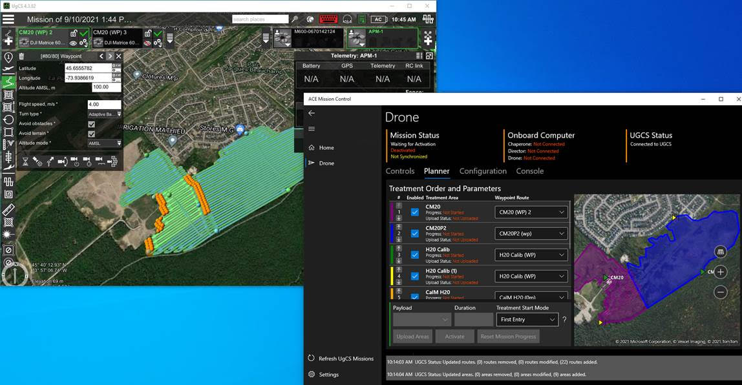The image size is (742, 385).
Task: Switch to the Console tab
Action: click(x=529, y=171)
